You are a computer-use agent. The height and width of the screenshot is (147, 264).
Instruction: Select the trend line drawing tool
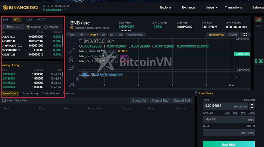(72, 51)
